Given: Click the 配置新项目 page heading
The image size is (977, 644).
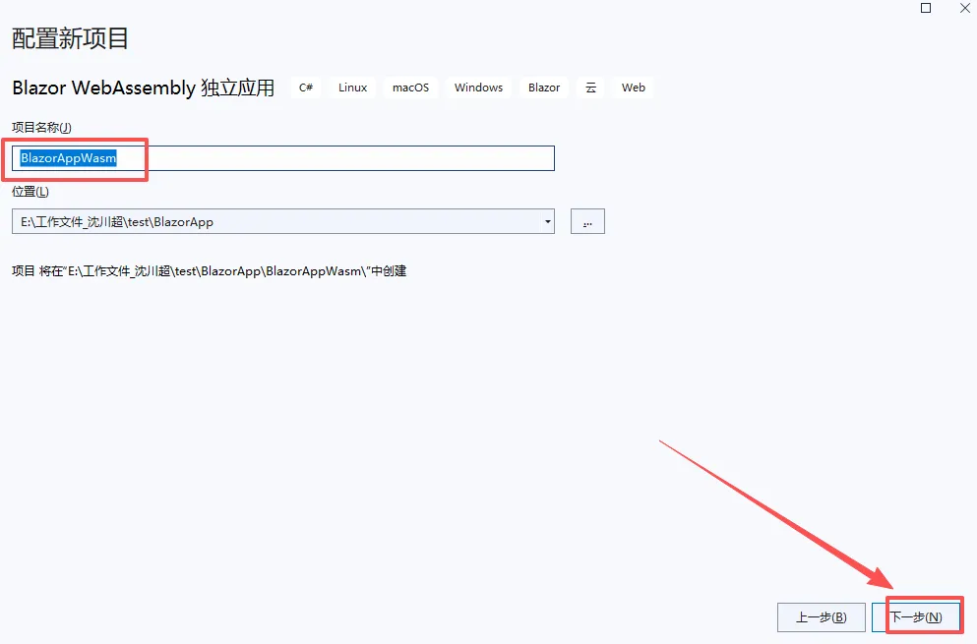Looking at the screenshot, I should click(x=70, y=38).
